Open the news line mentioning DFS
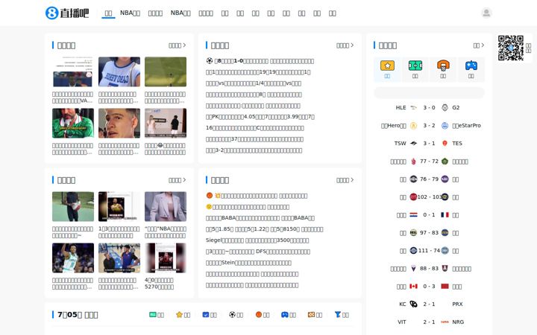The width and height of the screenshot is (537, 335). click(258, 252)
